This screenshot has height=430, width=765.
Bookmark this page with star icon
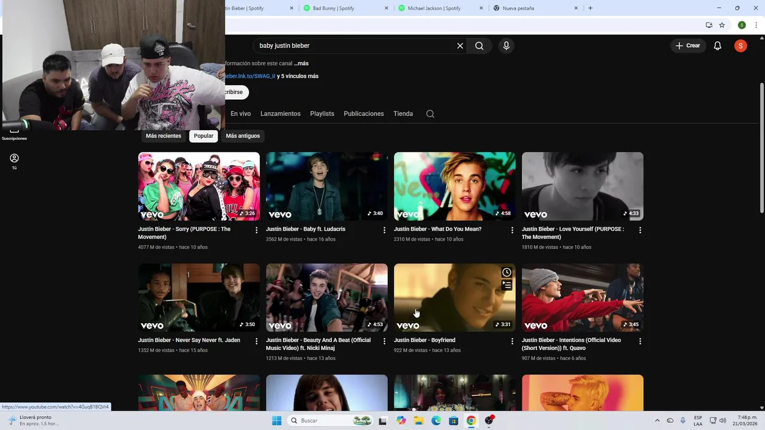[722, 25]
